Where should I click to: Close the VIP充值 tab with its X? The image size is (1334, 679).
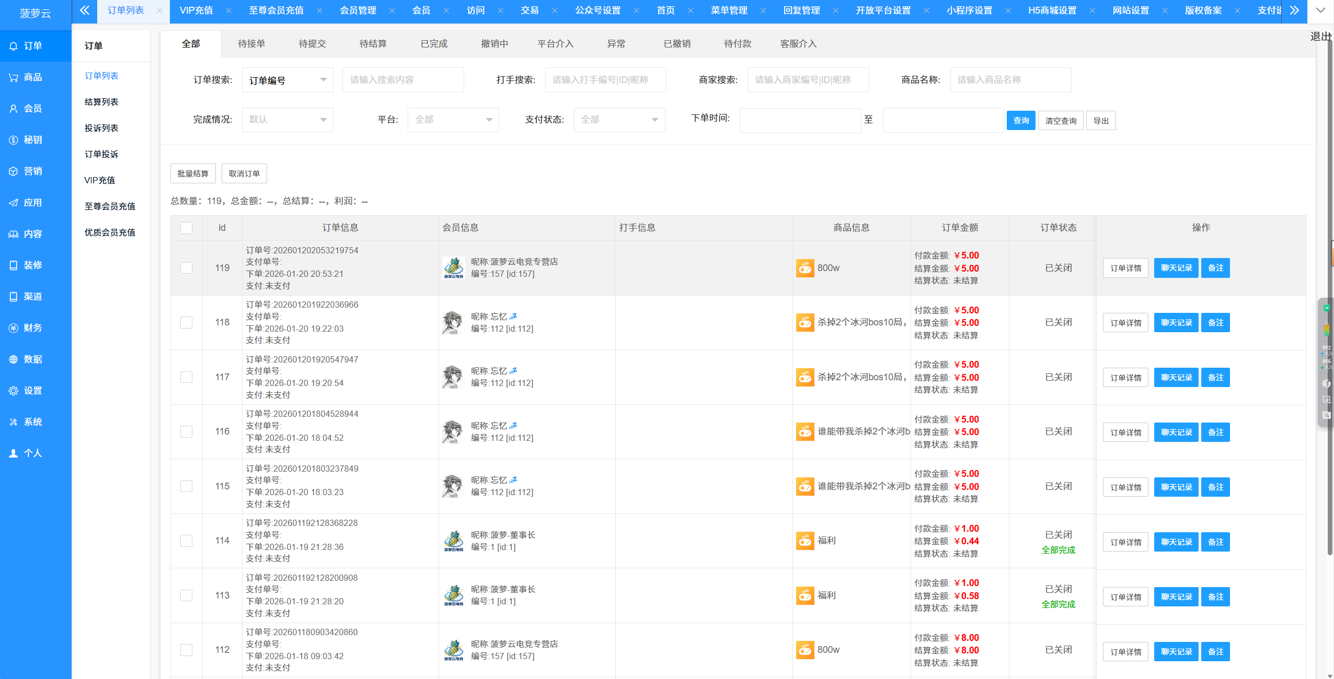228,10
